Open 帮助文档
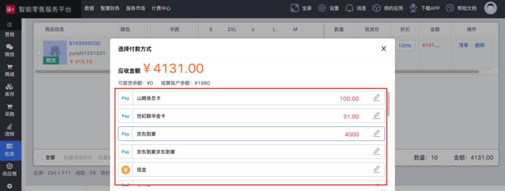This screenshot has width=505, height=191. [x=462, y=8]
